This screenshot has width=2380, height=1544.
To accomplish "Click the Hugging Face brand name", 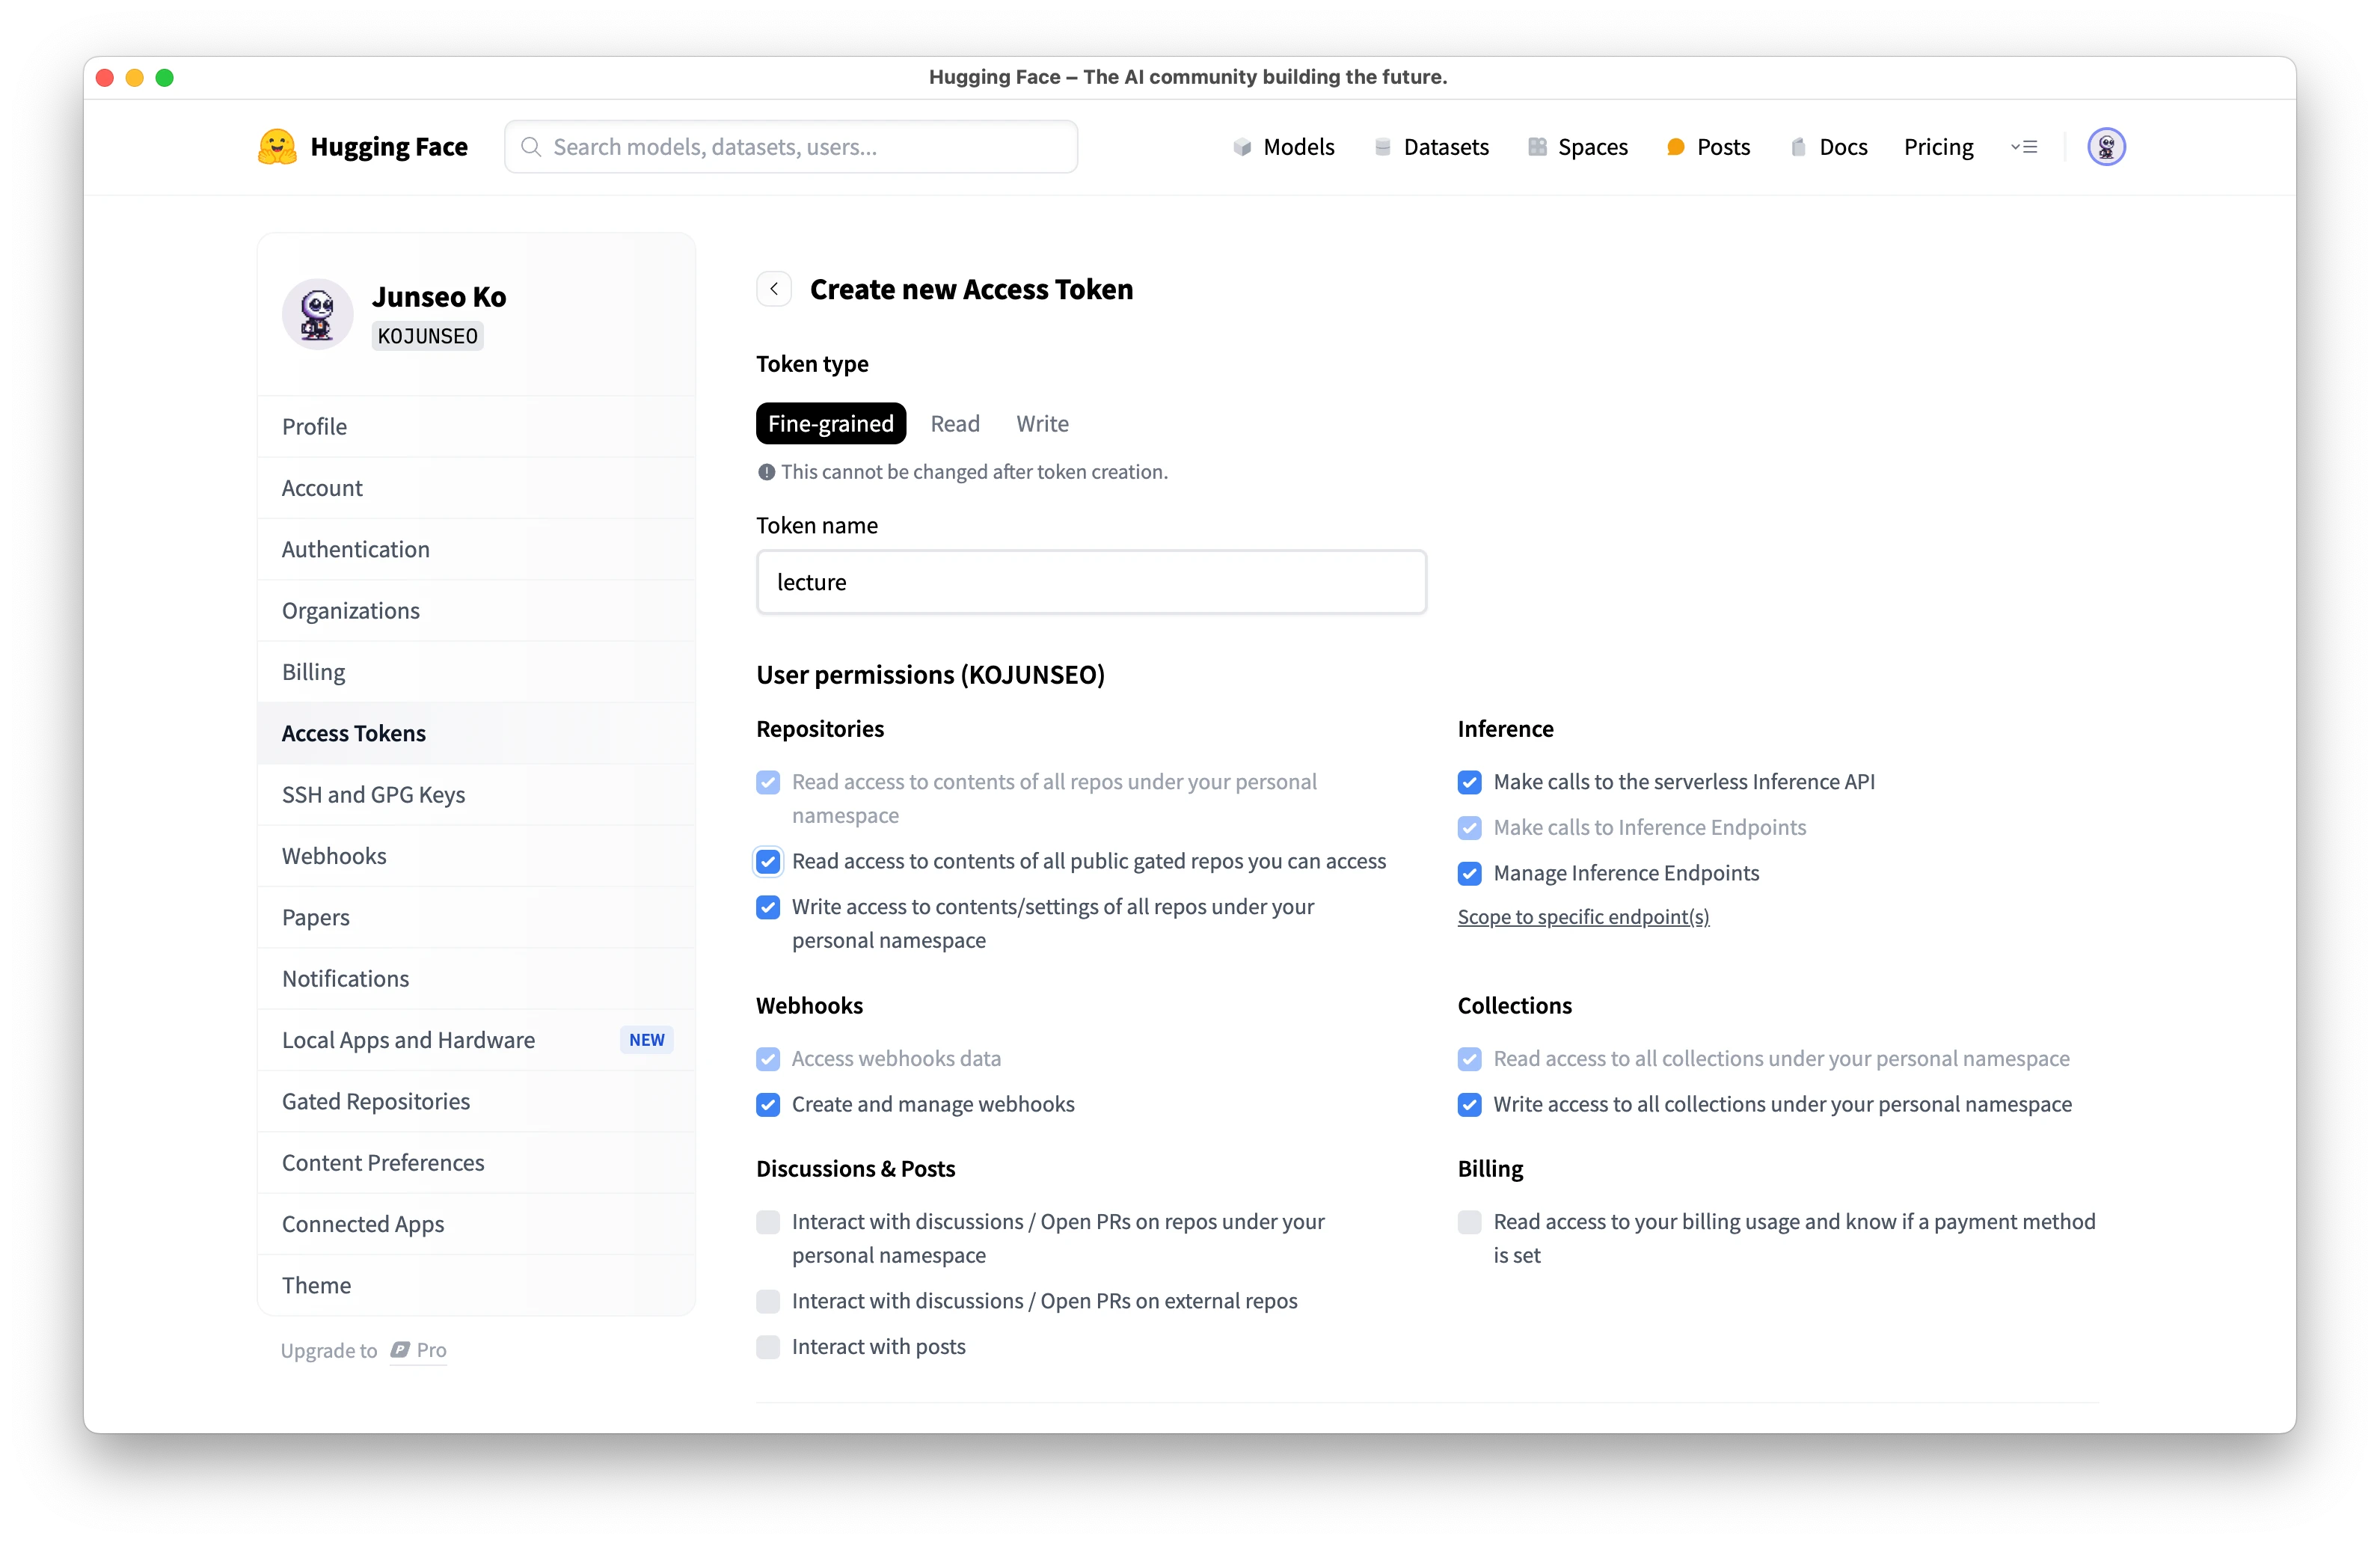I will pos(389,147).
